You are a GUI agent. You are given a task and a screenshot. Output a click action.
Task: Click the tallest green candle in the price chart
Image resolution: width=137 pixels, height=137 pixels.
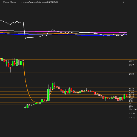click(x=48, y=95)
